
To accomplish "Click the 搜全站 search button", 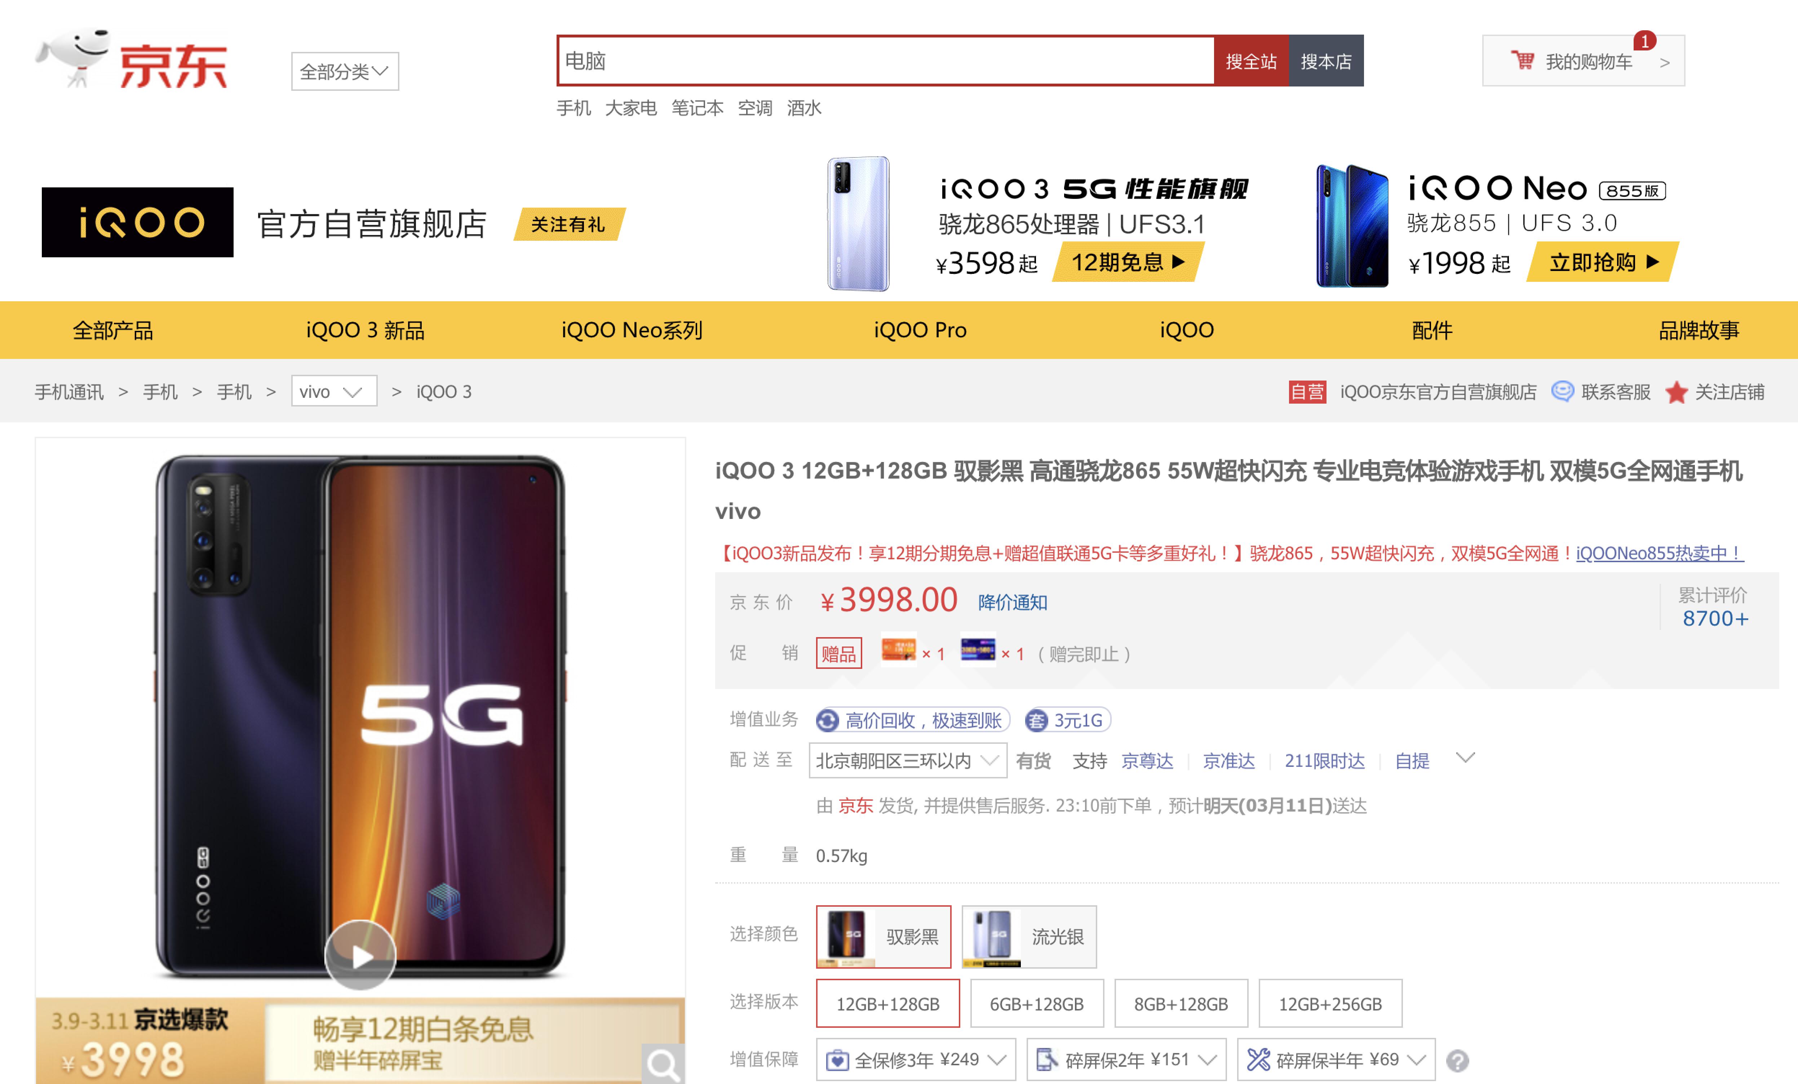I will point(1251,61).
